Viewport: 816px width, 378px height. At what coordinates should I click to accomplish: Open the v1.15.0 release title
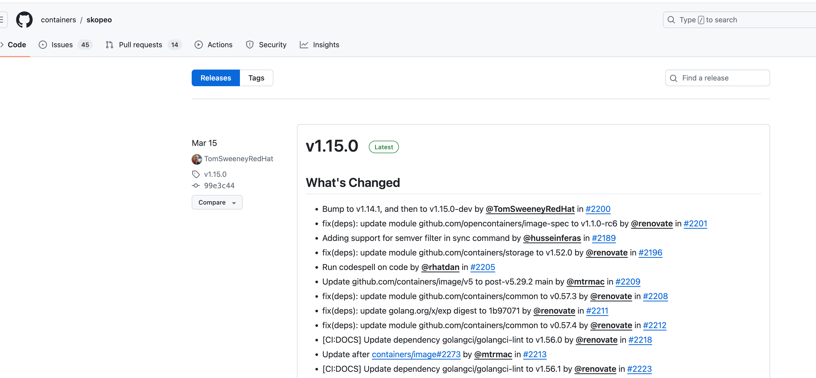332,146
